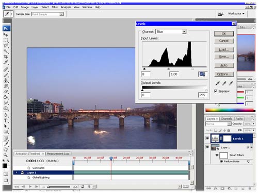Hide the Levels 1 layer

pyautogui.click(x=207, y=138)
